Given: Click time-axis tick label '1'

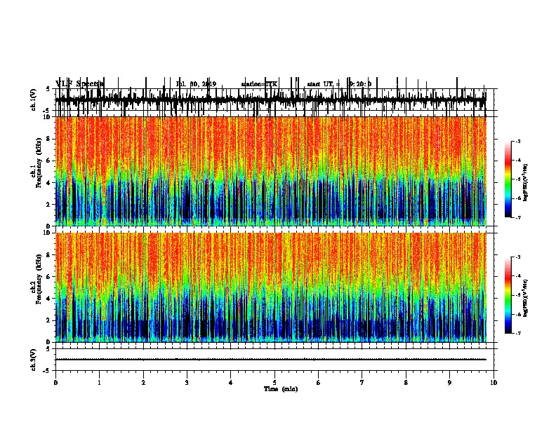Looking at the screenshot, I should (99, 382).
